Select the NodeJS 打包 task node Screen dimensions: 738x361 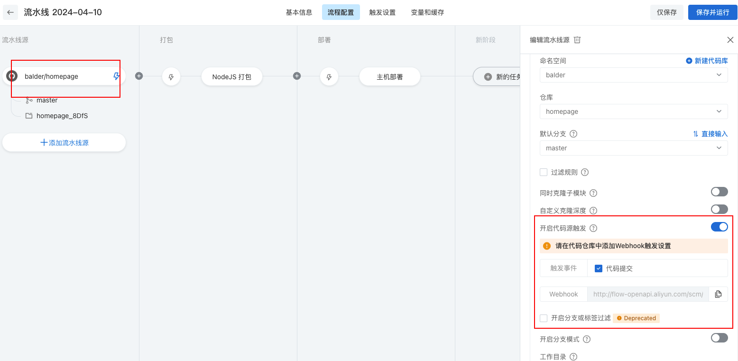click(232, 76)
